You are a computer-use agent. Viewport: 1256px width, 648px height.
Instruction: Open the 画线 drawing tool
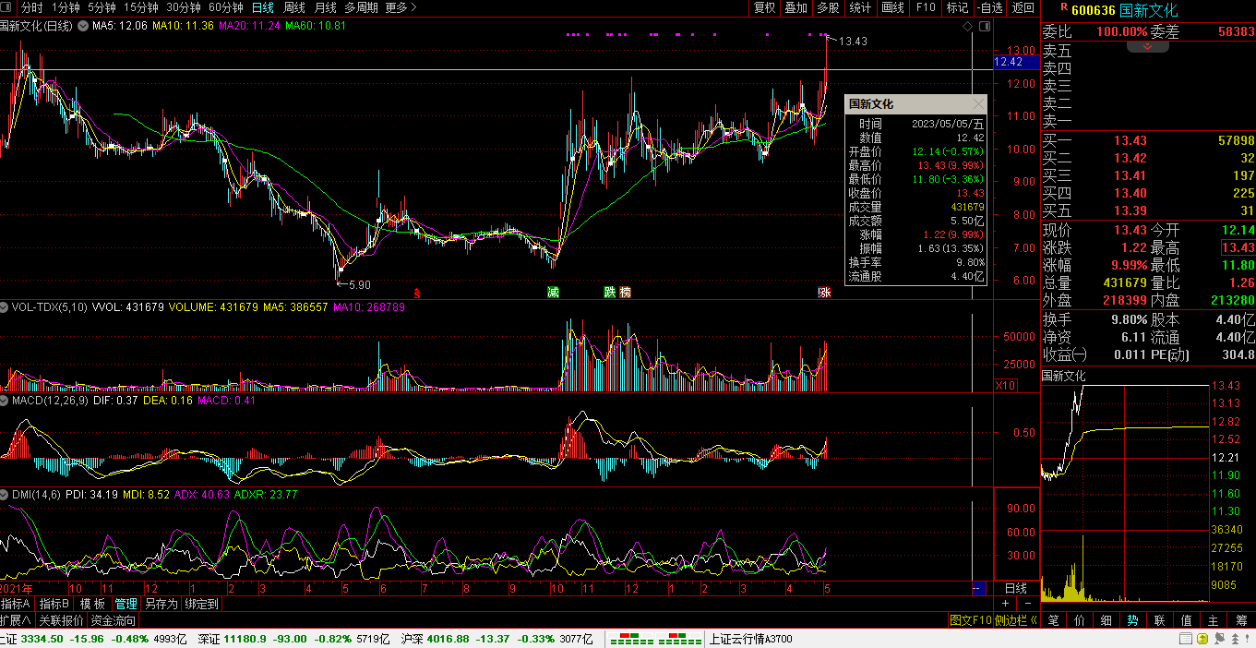(893, 7)
